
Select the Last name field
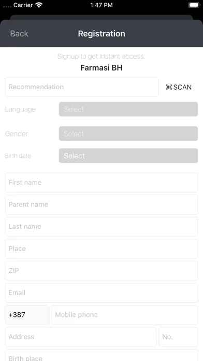pos(102,227)
